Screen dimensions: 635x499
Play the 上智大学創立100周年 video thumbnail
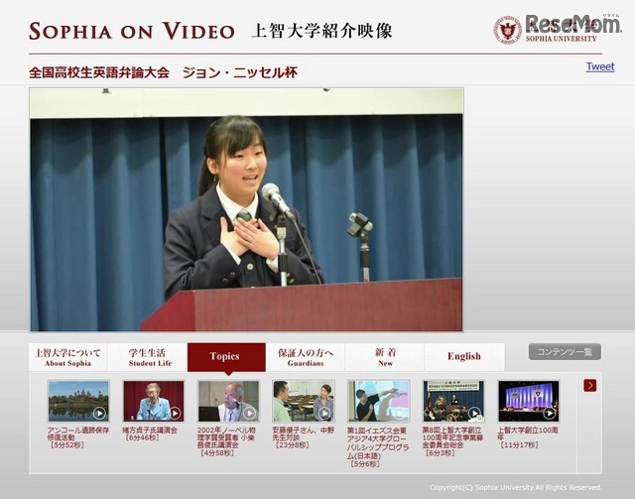point(529,401)
